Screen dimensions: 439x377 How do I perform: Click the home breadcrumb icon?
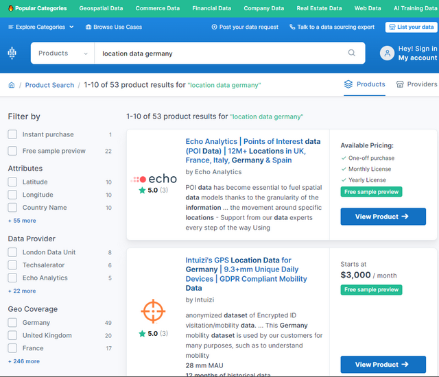[x=12, y=85]
